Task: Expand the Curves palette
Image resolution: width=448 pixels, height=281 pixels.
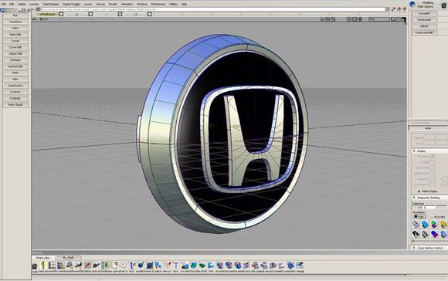Action: (x=15, y=41)
